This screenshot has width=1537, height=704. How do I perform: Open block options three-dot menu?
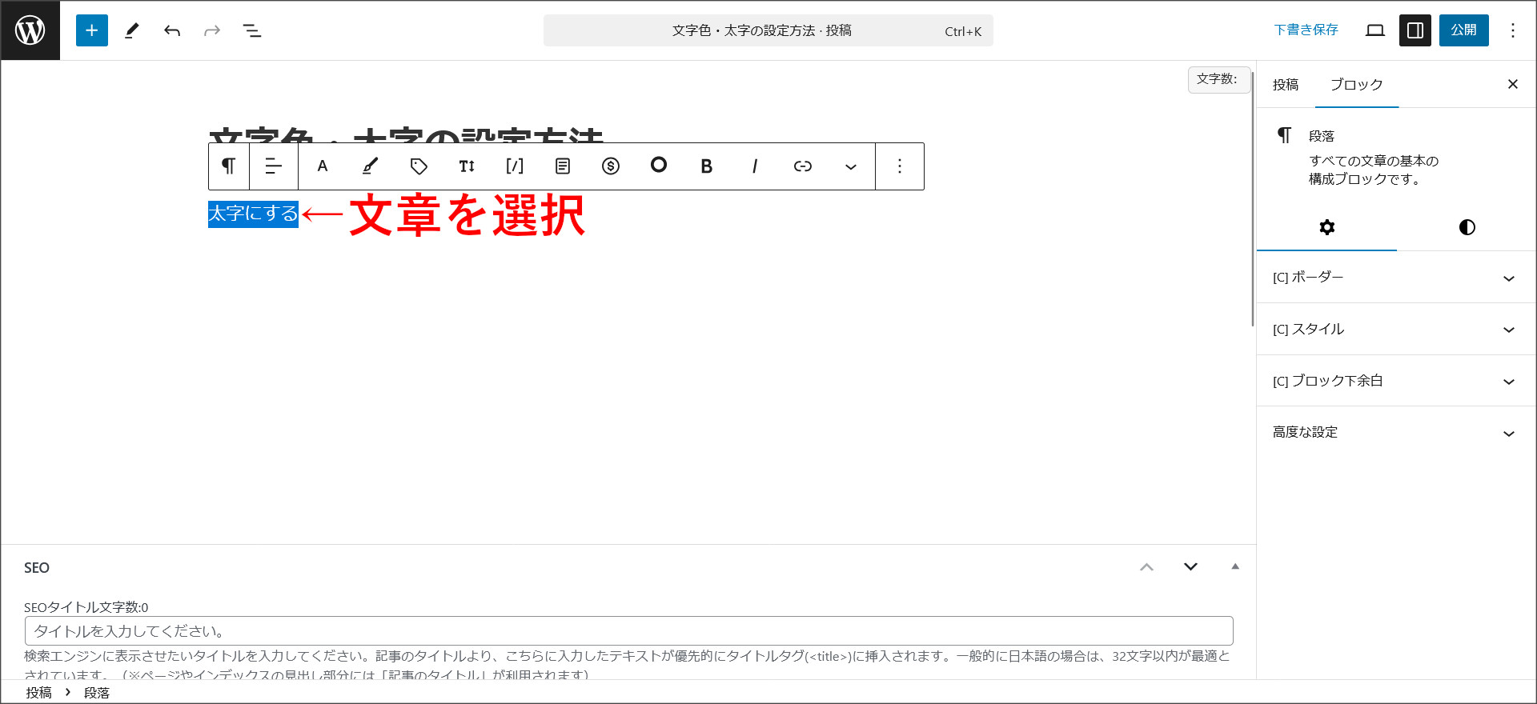(900, 166)
